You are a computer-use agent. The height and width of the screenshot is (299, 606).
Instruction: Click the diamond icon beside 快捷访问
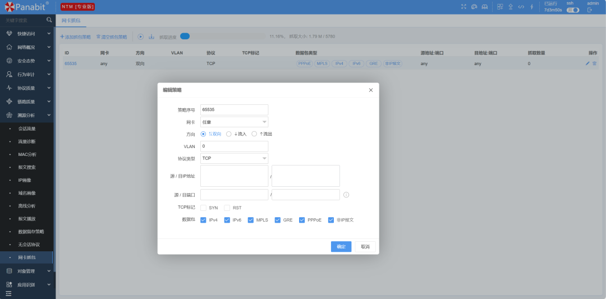10,34
